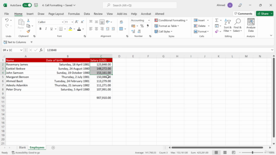The width and height of the screenshot is (276, 155).
Task: Toggle the AutoSave switch
Action: tap(27, 5)
